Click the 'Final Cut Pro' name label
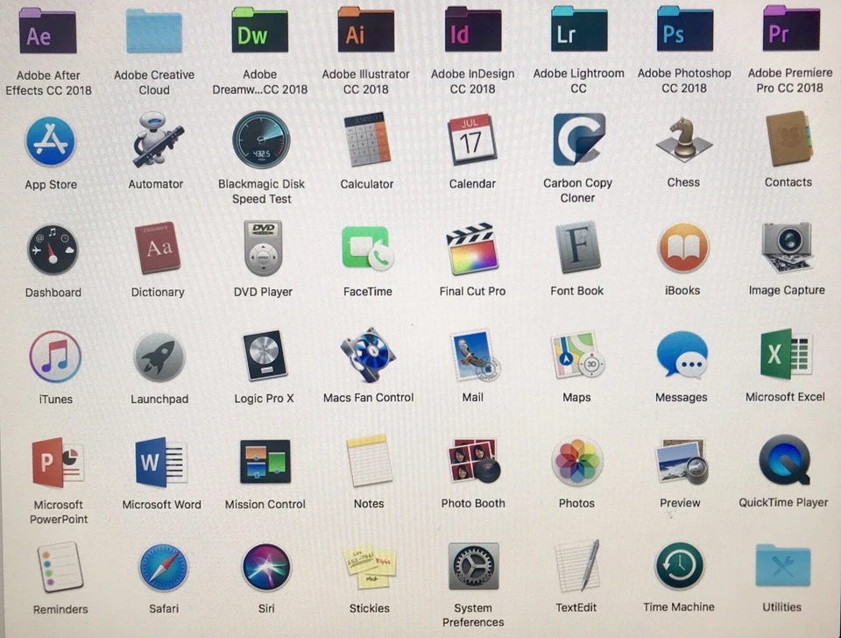 [472, 291]
